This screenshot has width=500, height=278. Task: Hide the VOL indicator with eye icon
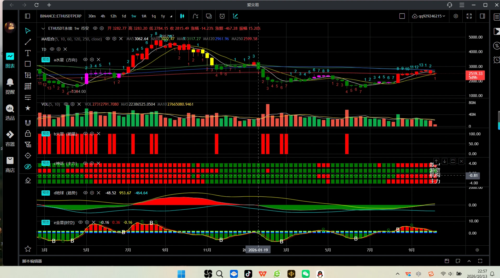click(66, 104)
